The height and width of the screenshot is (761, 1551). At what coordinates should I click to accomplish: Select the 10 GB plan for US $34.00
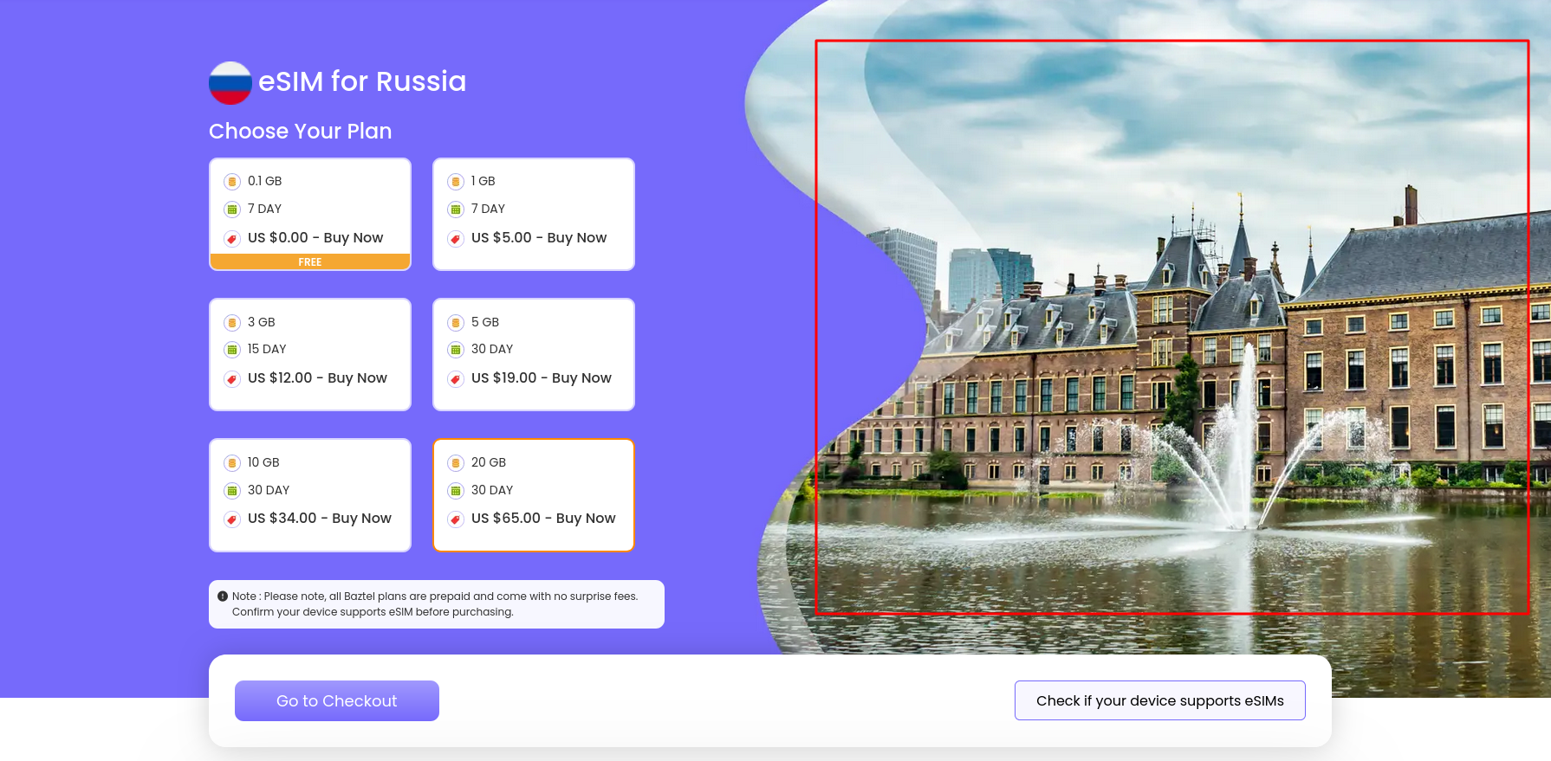pos(309,494)
